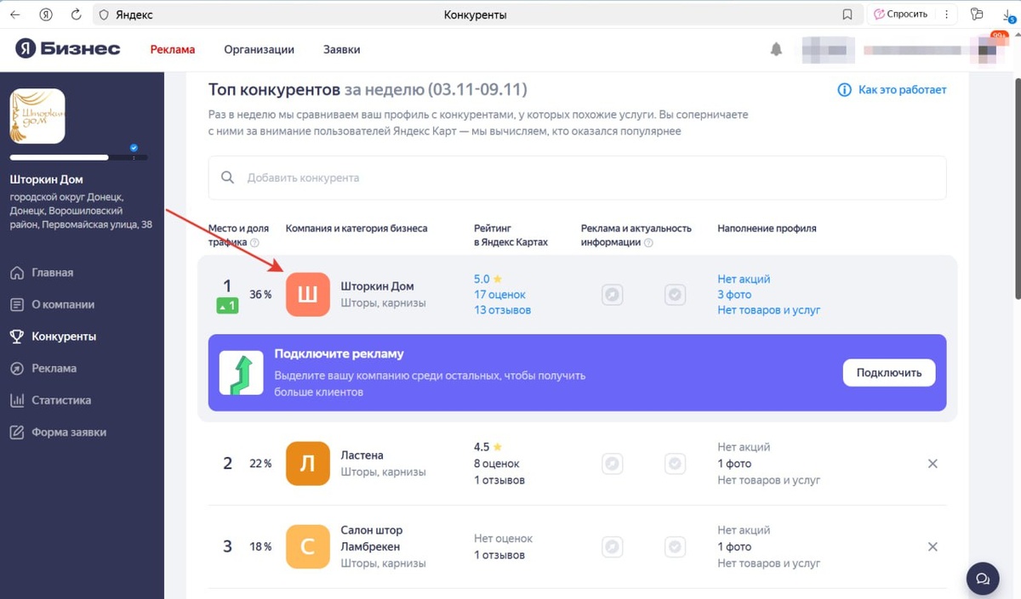The width and height of the screenshot is (1021, 599).
Task: Click the help icon next to Реклама и актуальность информации
Action: pos(648,243)
